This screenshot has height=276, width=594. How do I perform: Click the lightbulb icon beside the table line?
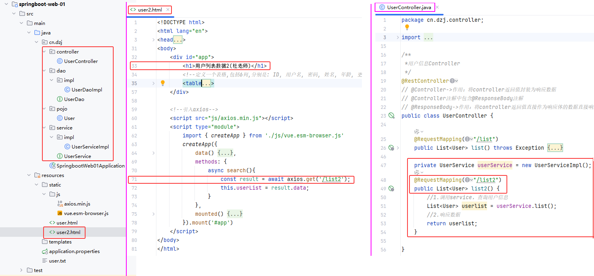(x=162, y=83)
